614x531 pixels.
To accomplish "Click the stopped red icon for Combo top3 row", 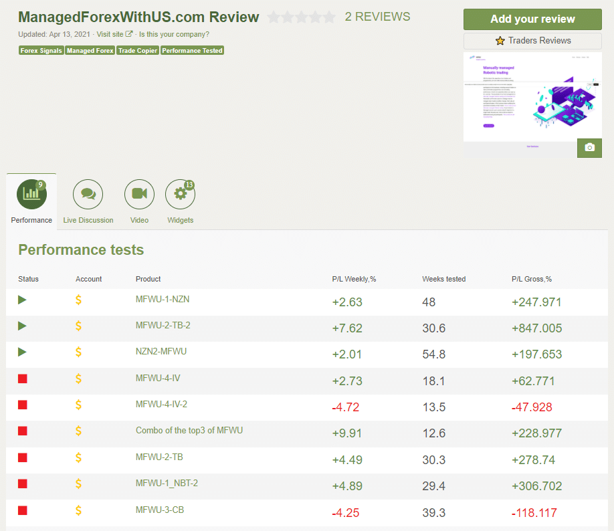I will coord(23,431).
